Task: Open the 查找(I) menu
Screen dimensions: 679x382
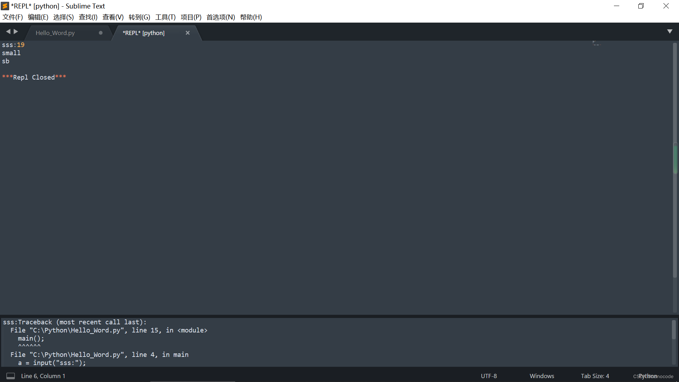Action: (88, 17)
